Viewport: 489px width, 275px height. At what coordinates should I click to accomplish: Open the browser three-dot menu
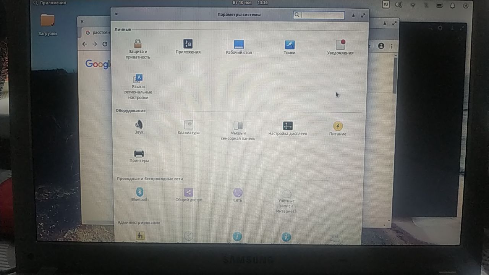(392, 46)
